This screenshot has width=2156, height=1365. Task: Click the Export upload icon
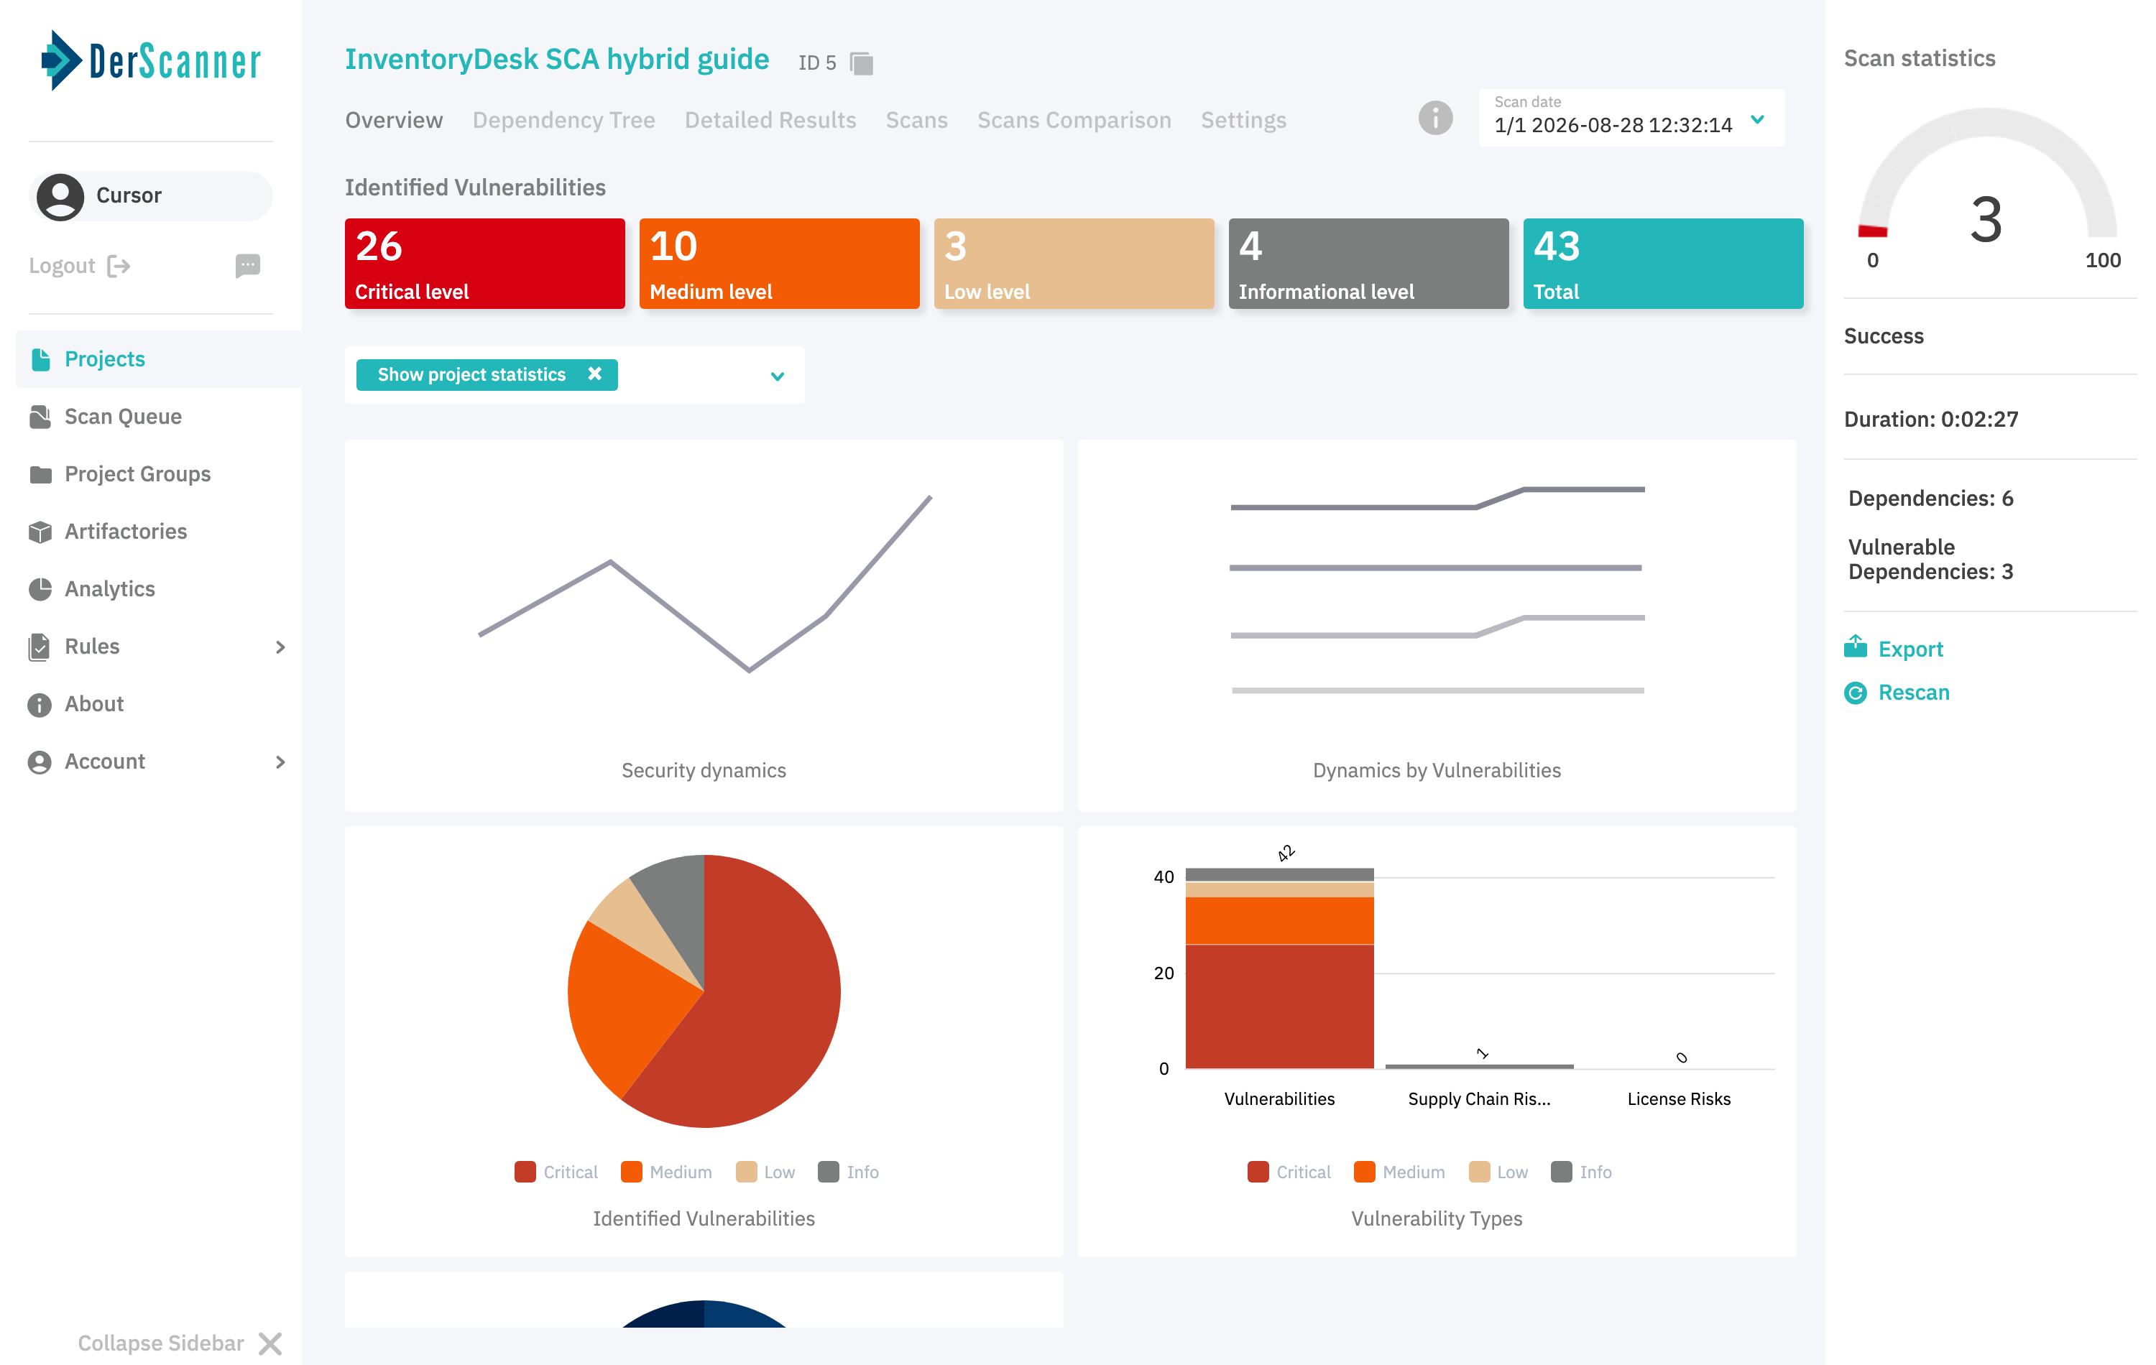(x=1855, y=647)
